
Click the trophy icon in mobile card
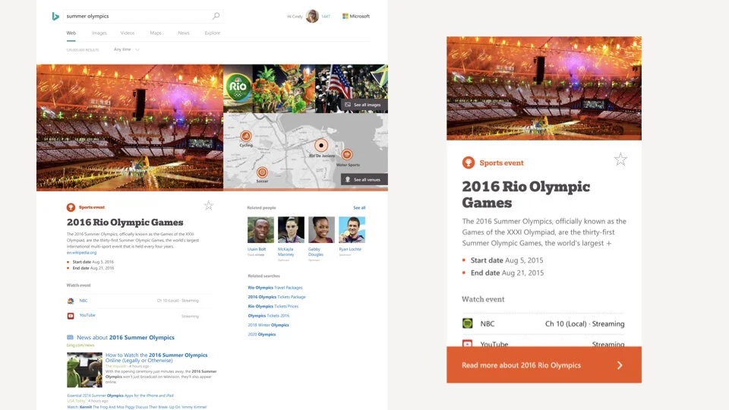469,162
